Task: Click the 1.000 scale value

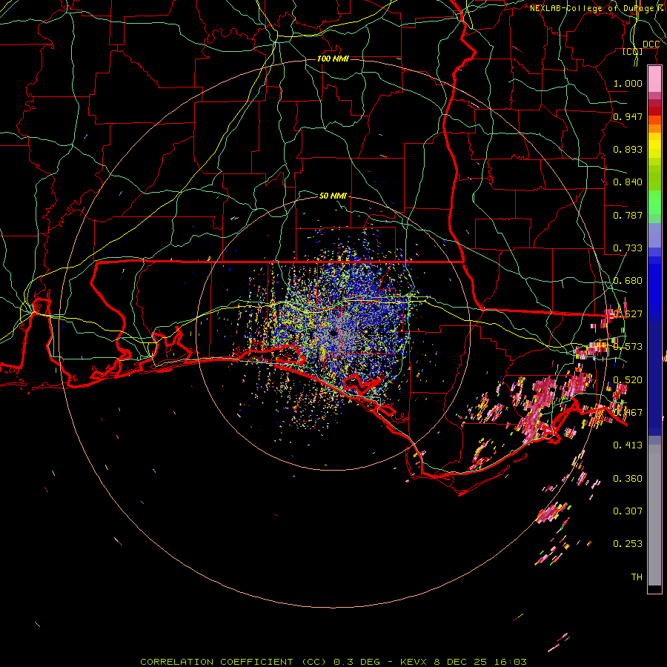Action: 628,83
